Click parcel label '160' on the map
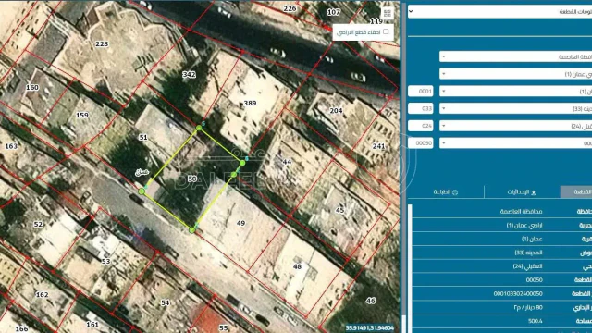592x333 pixels. [32, 87]
